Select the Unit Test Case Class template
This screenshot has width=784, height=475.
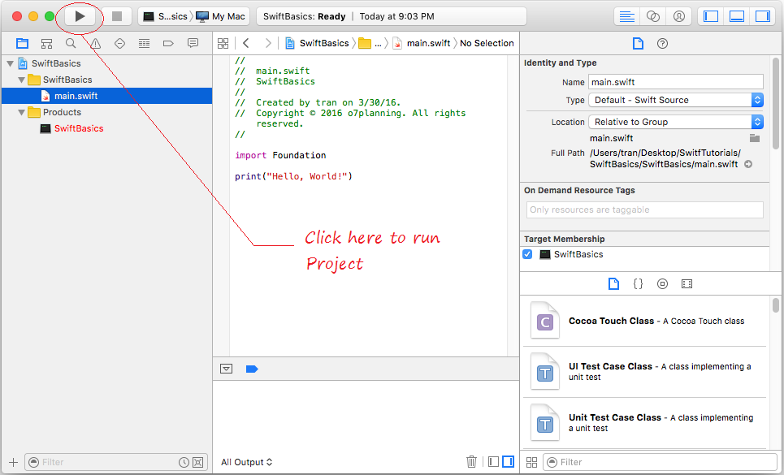(645, 422)
